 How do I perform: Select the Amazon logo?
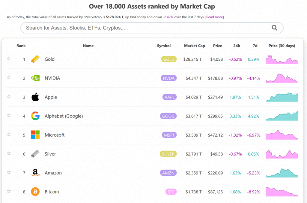click(35, 173)
